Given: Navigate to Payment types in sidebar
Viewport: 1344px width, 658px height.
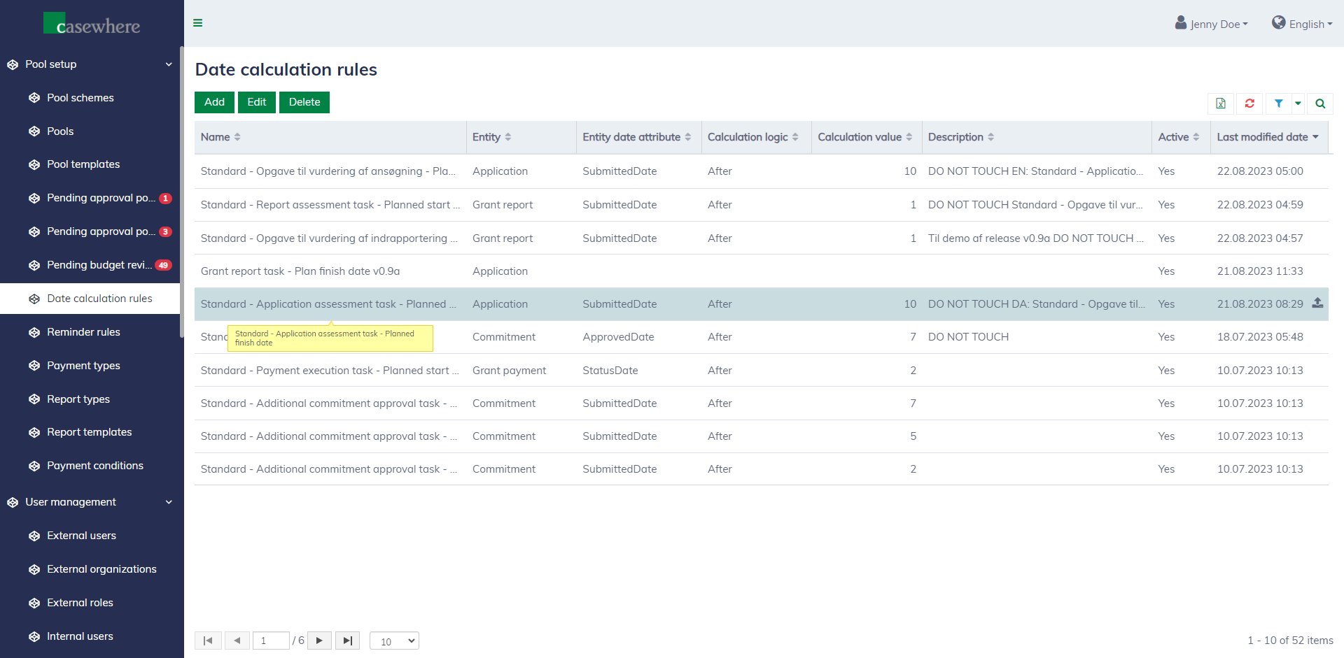Looking at the screenshot, I should tap(83, 366).
